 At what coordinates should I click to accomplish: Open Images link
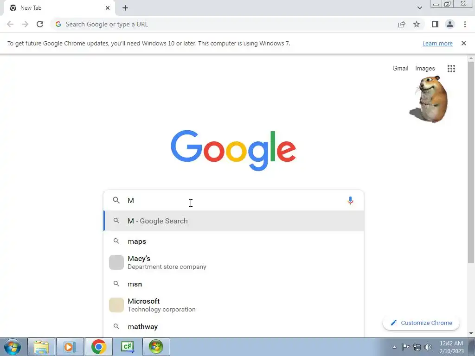[425, 69]
